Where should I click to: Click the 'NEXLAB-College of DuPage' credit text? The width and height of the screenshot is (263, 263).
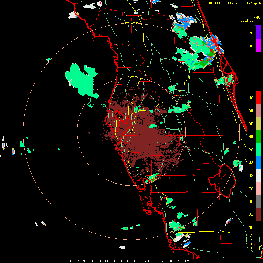pos(233,3)
